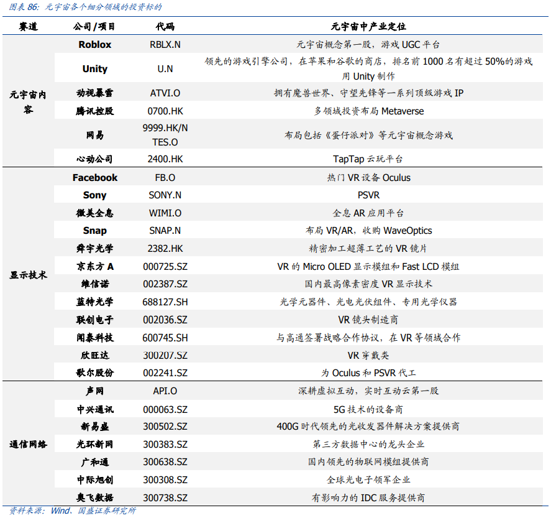Click the Facebook company name
The width and height of the screenshot is (551, 518).
(94, 178)
